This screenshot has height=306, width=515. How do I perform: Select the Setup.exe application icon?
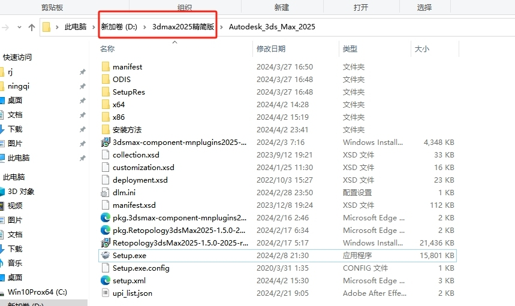106,255
